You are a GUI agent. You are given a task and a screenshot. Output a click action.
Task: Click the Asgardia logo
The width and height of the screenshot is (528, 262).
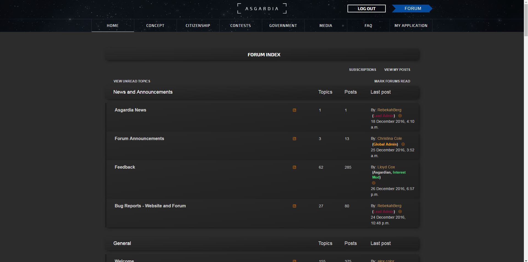262,9
